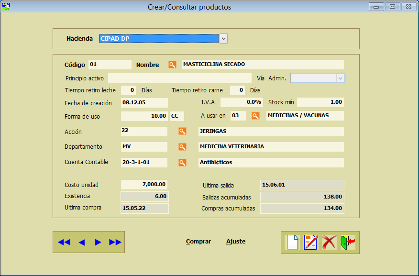Screen dimensions: 419x276
Task: Advance to next product record
Action: point(98,243)
